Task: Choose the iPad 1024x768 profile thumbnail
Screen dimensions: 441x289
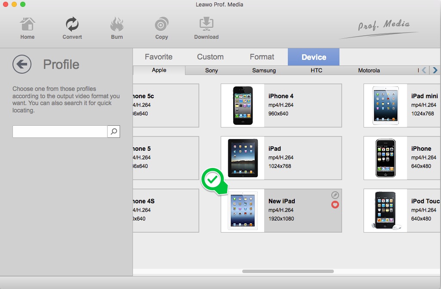Action: tap(243, 158)
